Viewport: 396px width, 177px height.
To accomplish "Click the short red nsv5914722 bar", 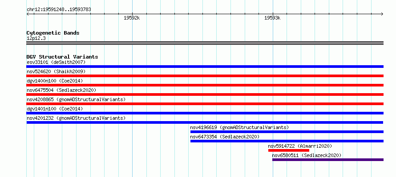I will click(289, 150).
